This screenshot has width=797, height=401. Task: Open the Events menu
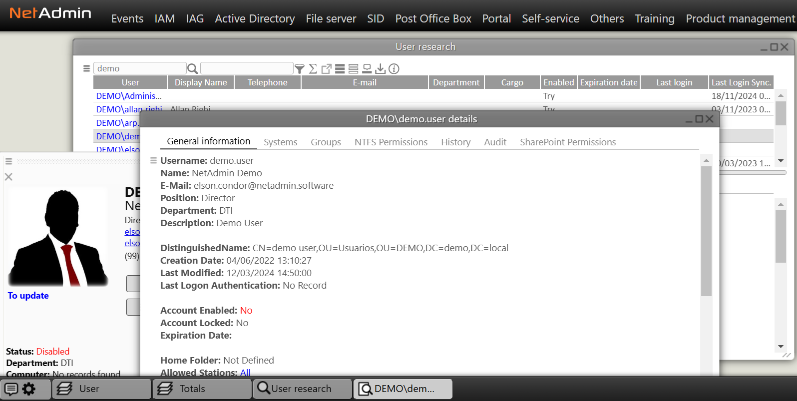(x=127, y=19)
